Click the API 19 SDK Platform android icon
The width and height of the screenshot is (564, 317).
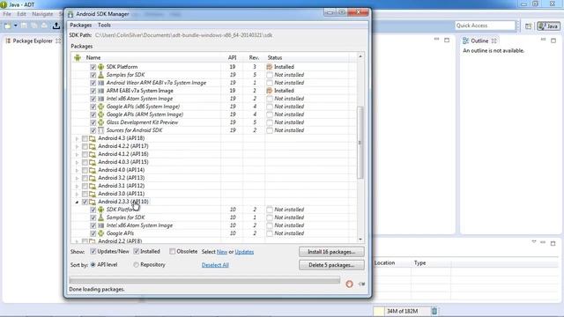tap(100, 67)
